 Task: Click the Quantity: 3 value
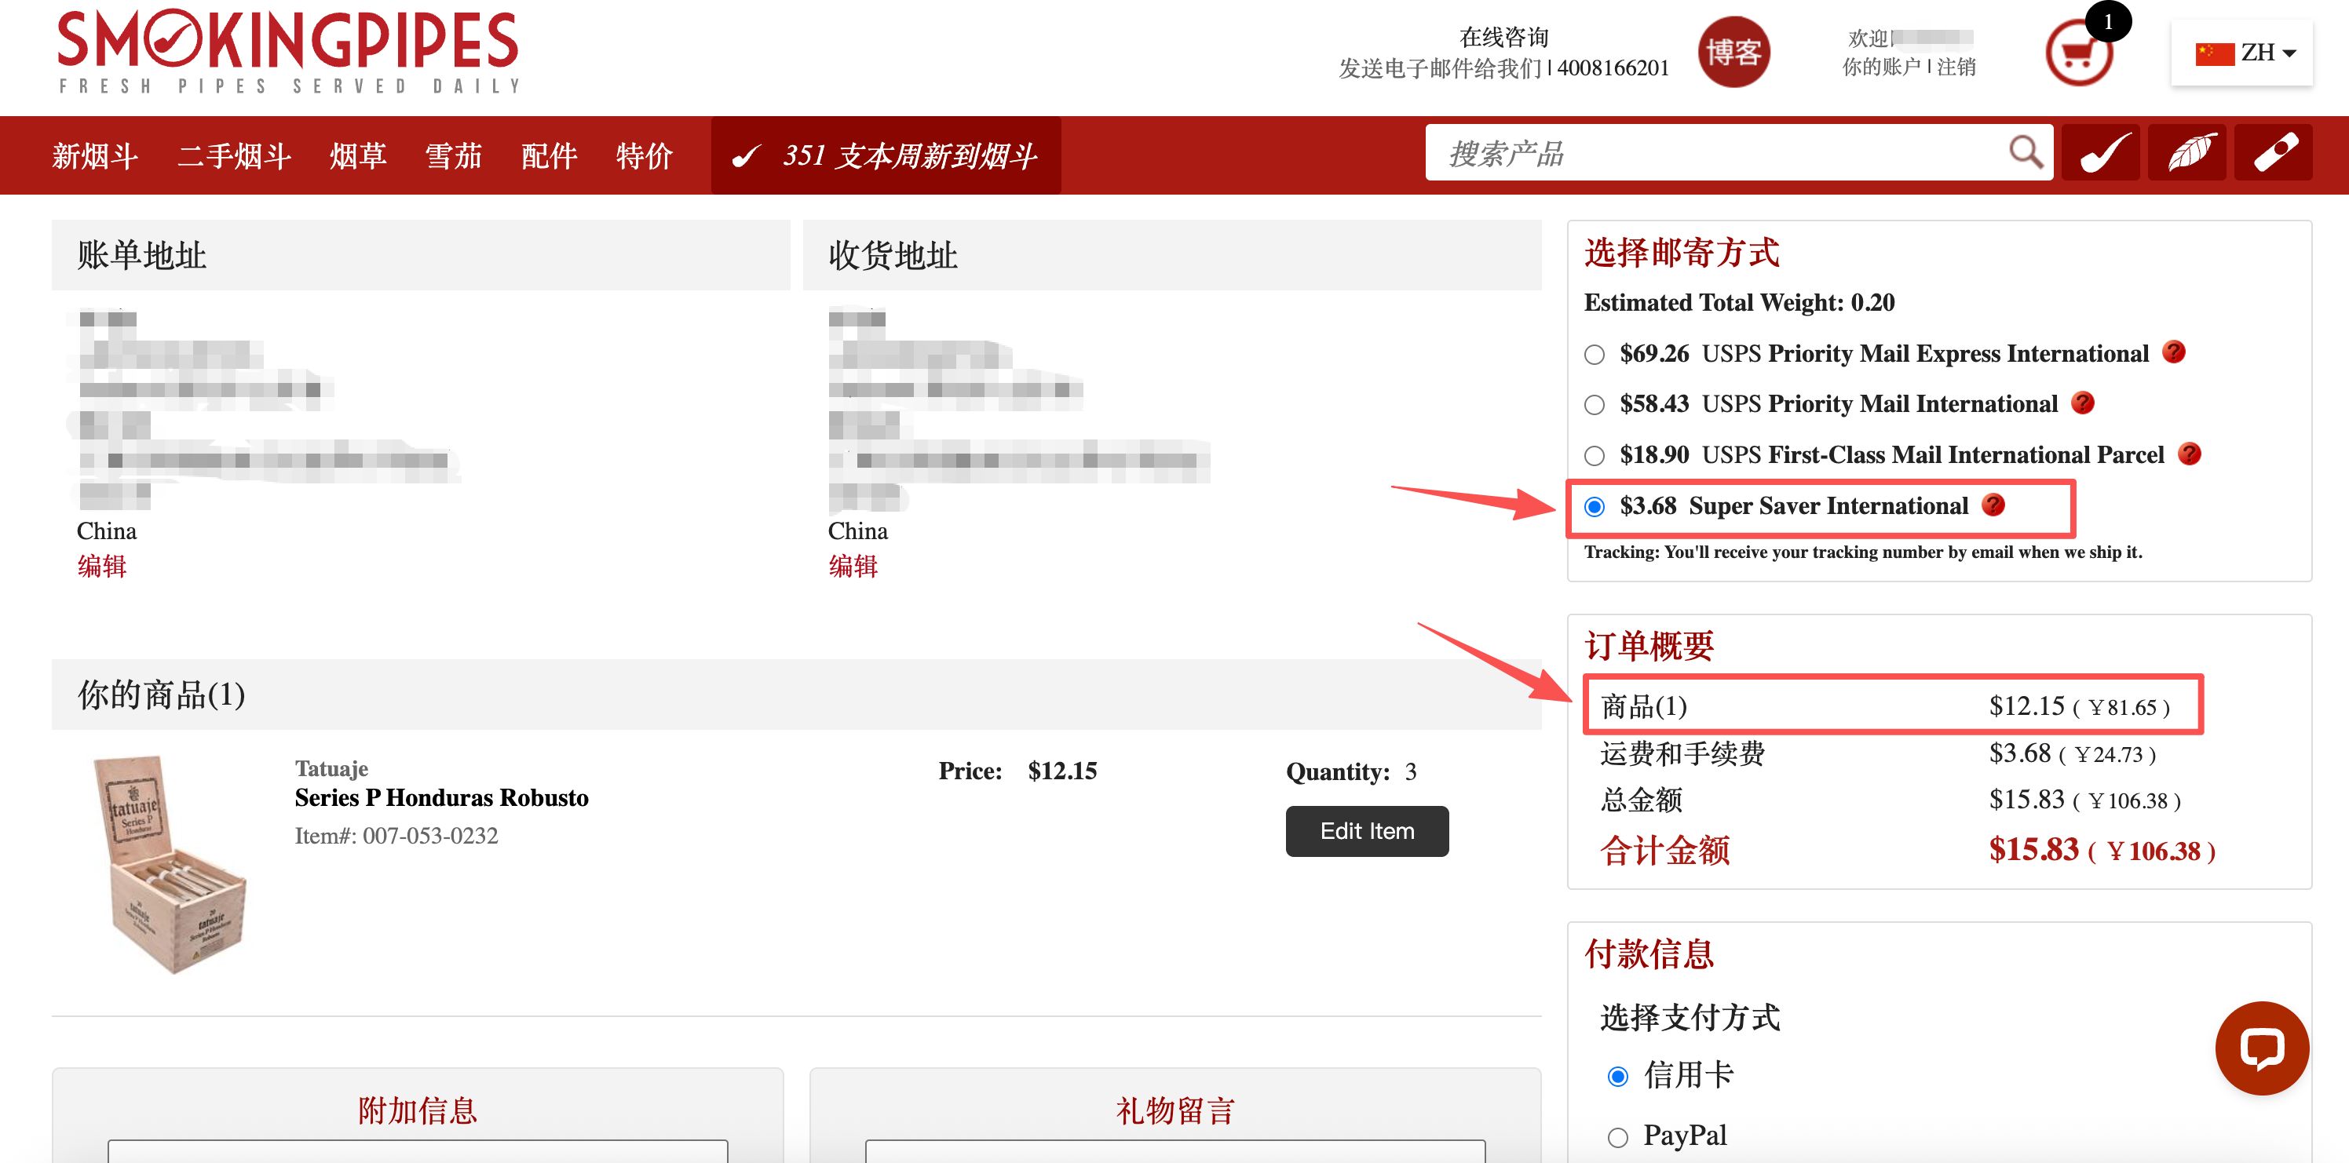pyautogui.click(x=1410, y=772)
